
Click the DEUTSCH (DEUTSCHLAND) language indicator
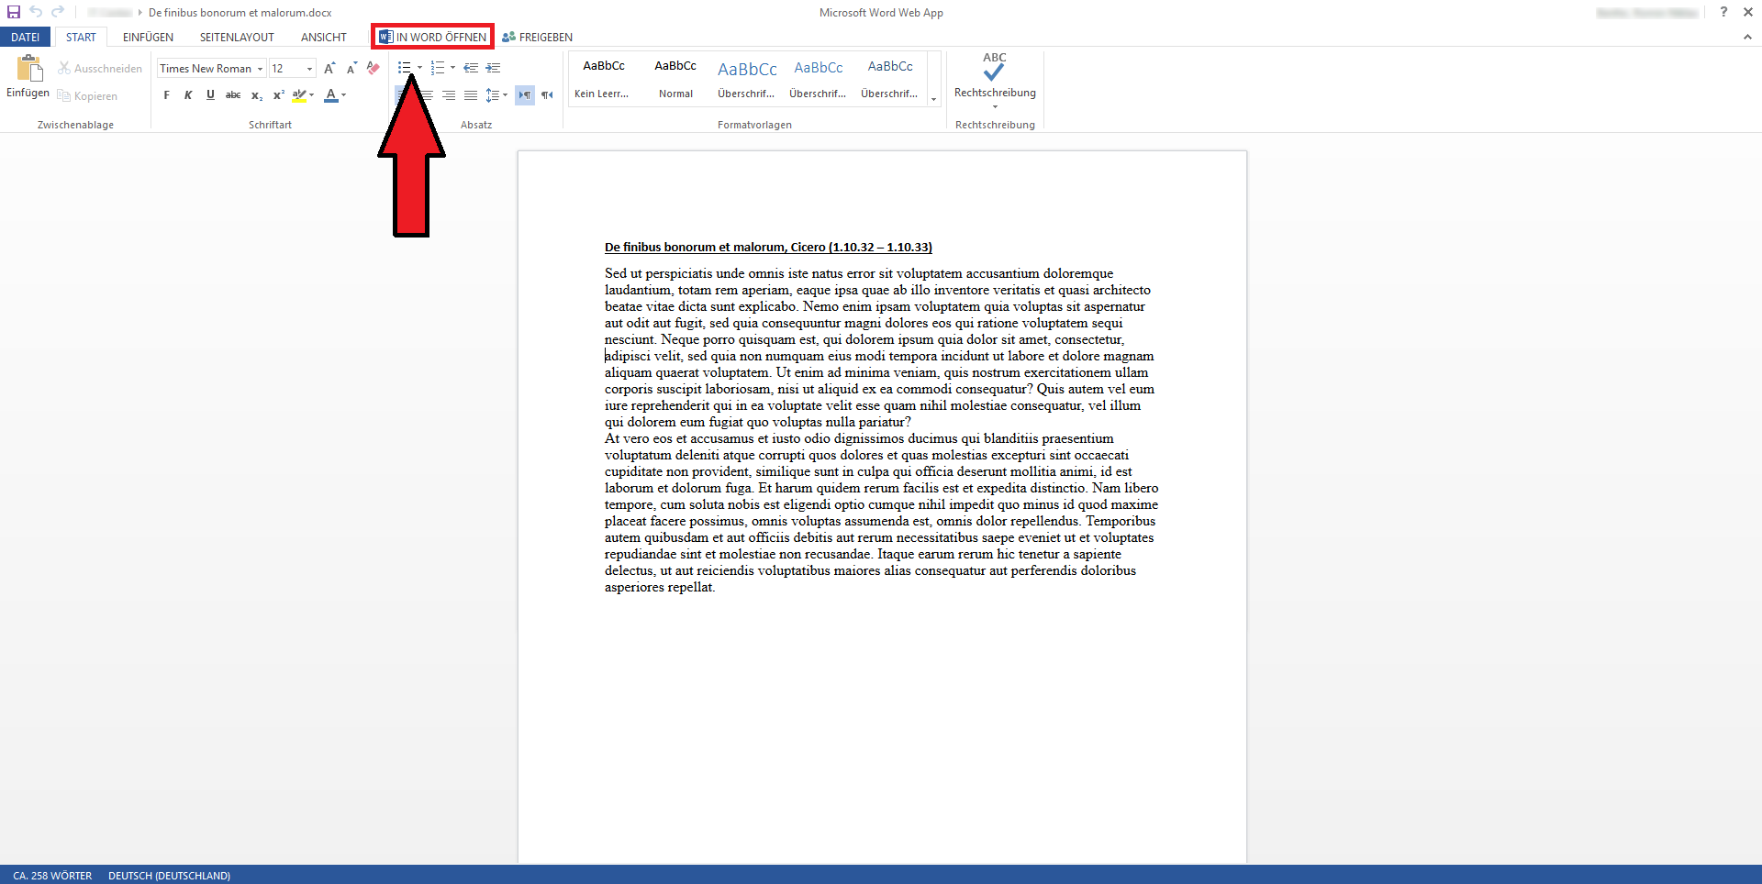click(x=170, y=876)
